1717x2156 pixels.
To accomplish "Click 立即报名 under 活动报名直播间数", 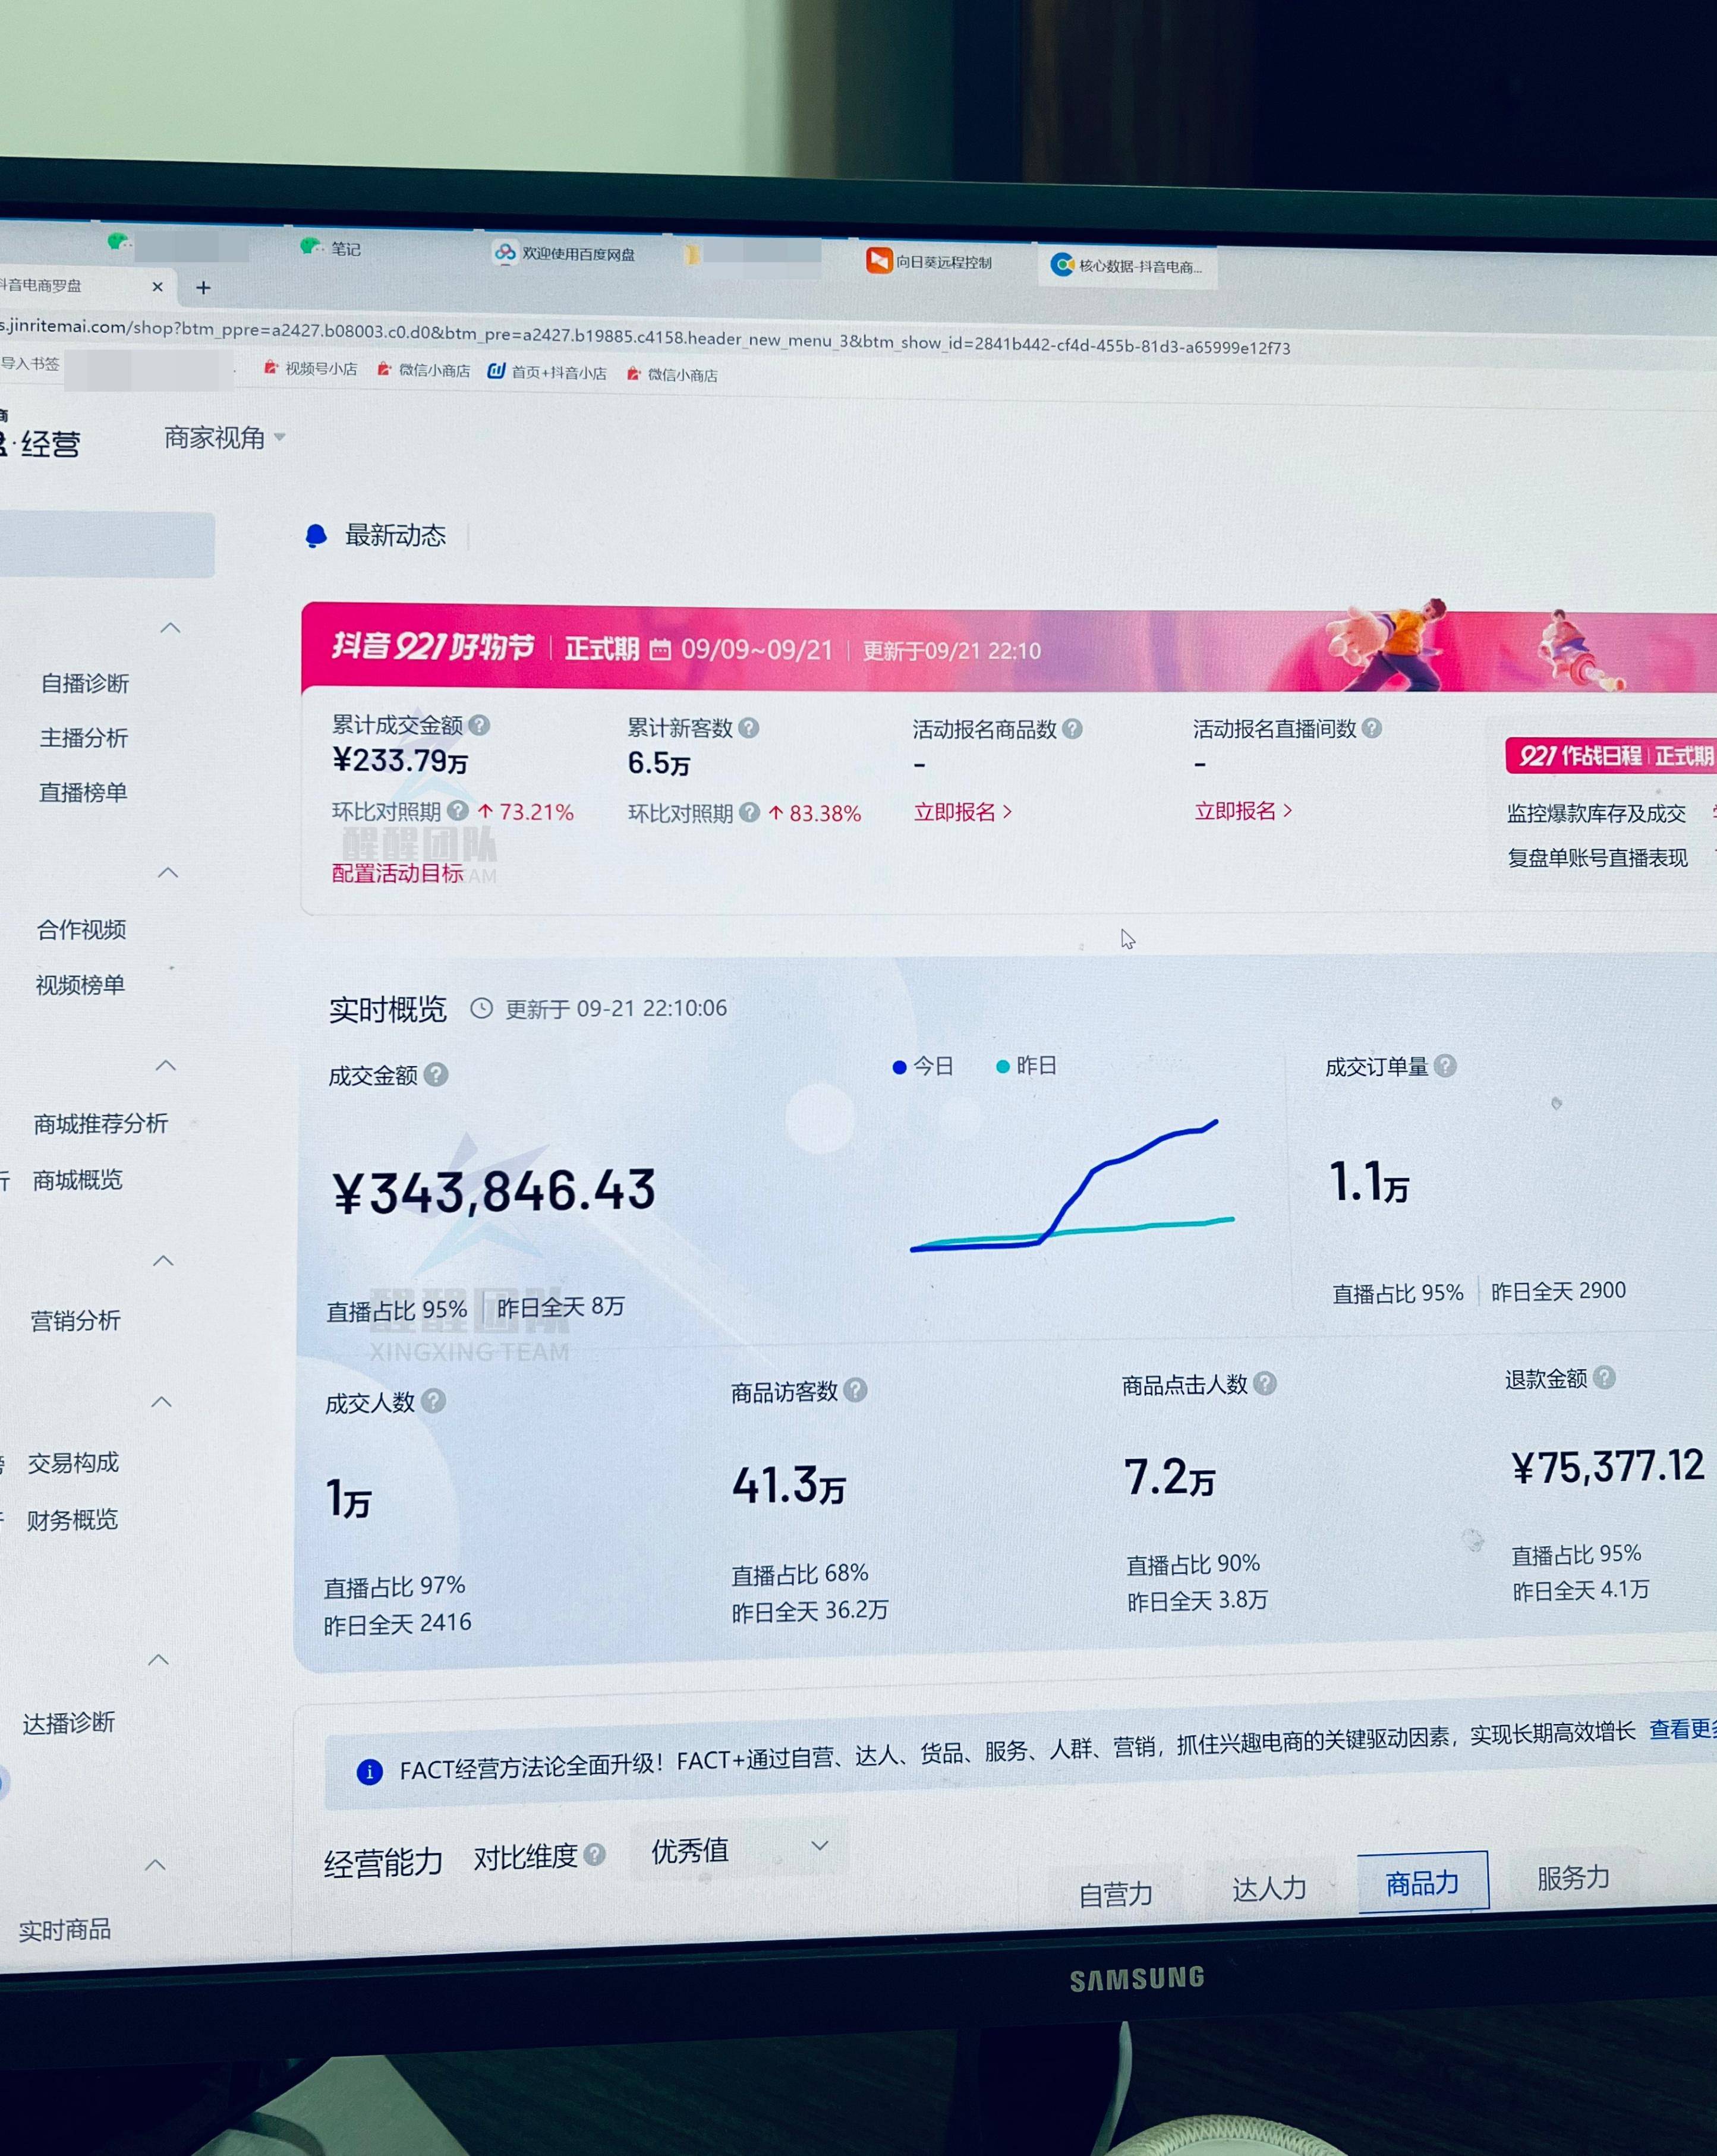I will point(1243,811).
